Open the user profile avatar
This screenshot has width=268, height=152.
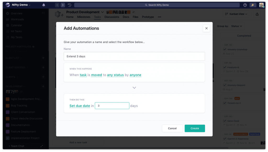coord(261,5)
